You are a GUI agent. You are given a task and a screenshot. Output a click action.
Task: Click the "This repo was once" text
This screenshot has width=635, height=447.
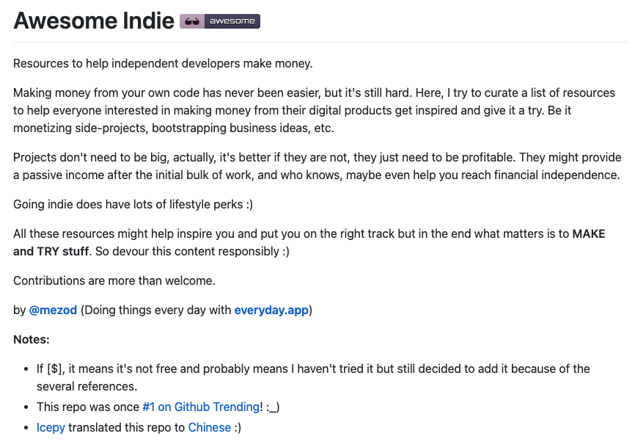(88, 407)
